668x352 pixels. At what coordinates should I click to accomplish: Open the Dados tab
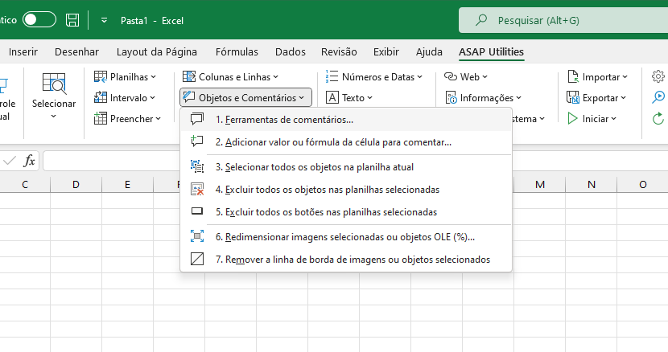pyautogui.click(x=290, y=52)
